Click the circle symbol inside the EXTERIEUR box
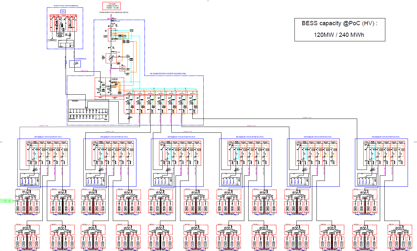Screen dimensions: 417x251 pyautogui.click(x=74, y=64)
